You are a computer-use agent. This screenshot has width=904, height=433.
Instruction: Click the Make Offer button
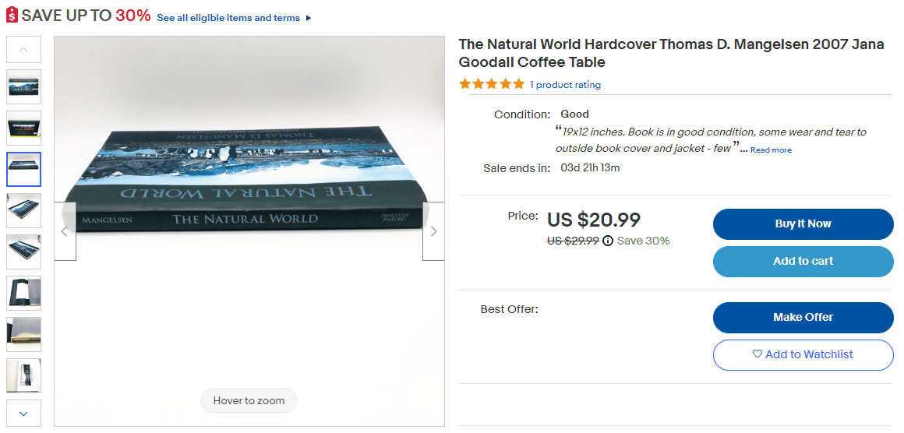point(803,317)
